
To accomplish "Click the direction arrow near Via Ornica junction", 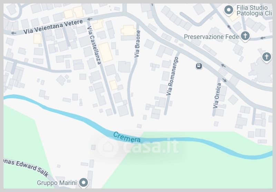I will (x=225, y=80).
